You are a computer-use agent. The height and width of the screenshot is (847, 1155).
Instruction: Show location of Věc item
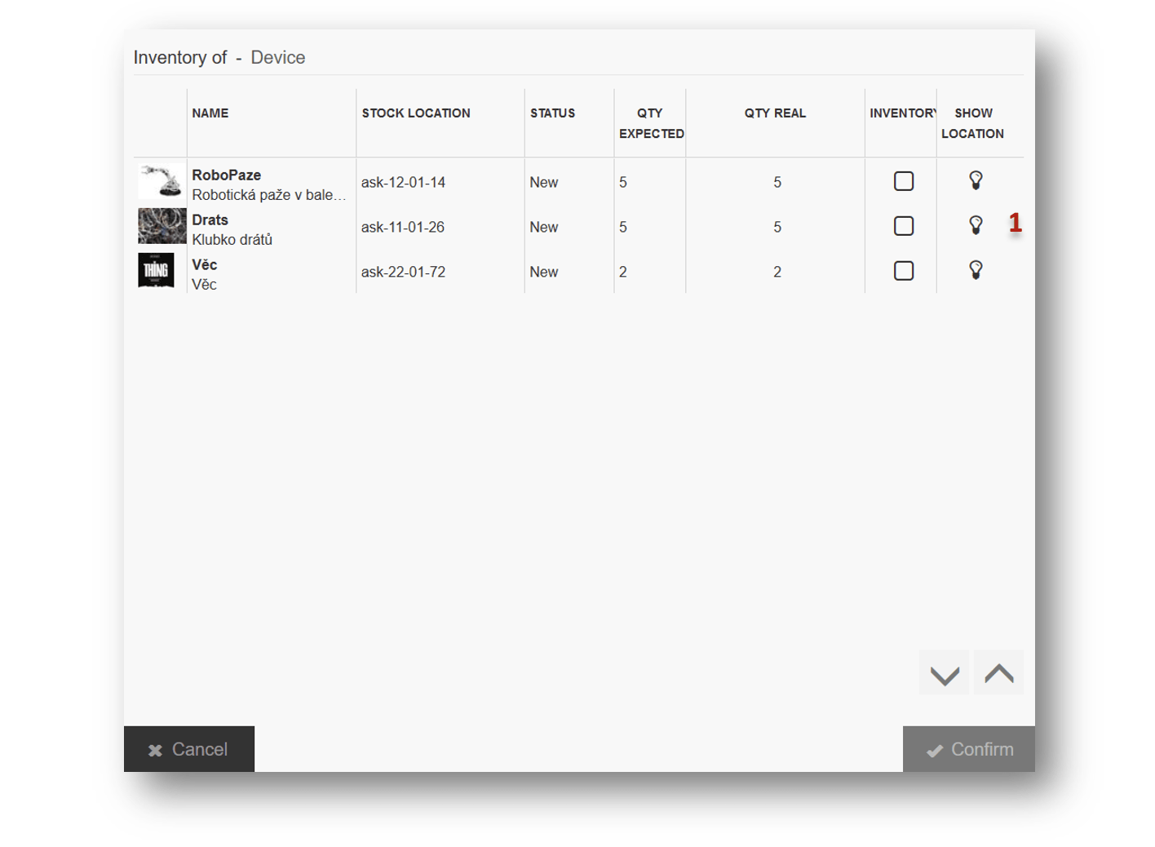976,270
